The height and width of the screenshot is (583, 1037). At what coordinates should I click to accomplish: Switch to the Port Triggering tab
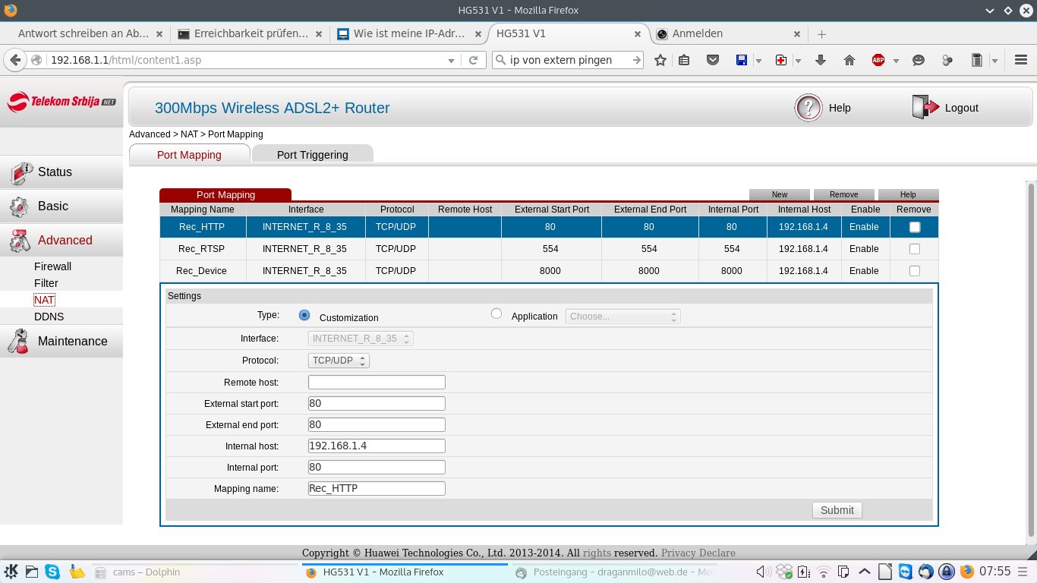[x=312, y=155]
